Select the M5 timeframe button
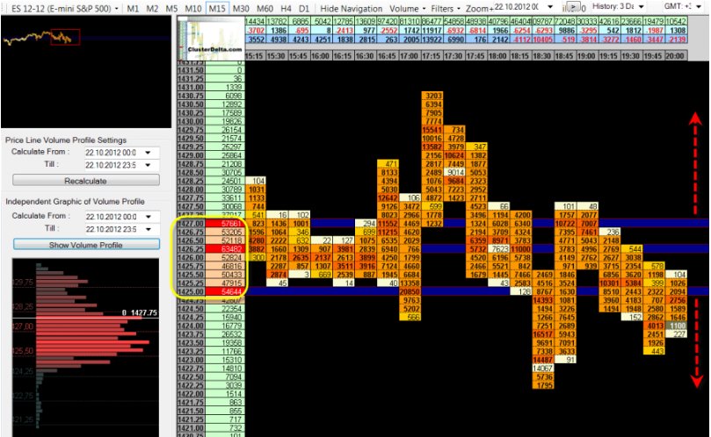This screenshot has height=437, width=711. coord(172,8)
